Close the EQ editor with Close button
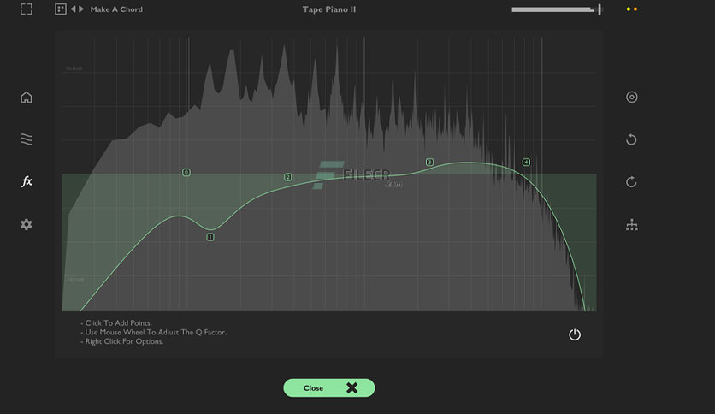Image resolution: width=715 pixels, height=414 pixels. pyautogui.click(x=329, y=388)
